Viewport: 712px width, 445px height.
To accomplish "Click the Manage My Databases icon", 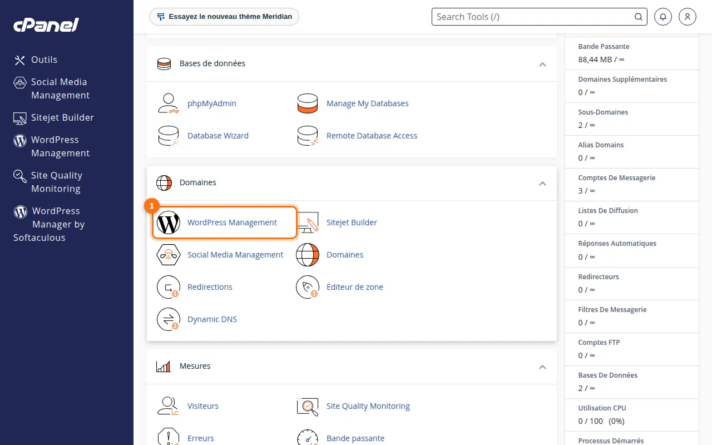I will [307, 103].
